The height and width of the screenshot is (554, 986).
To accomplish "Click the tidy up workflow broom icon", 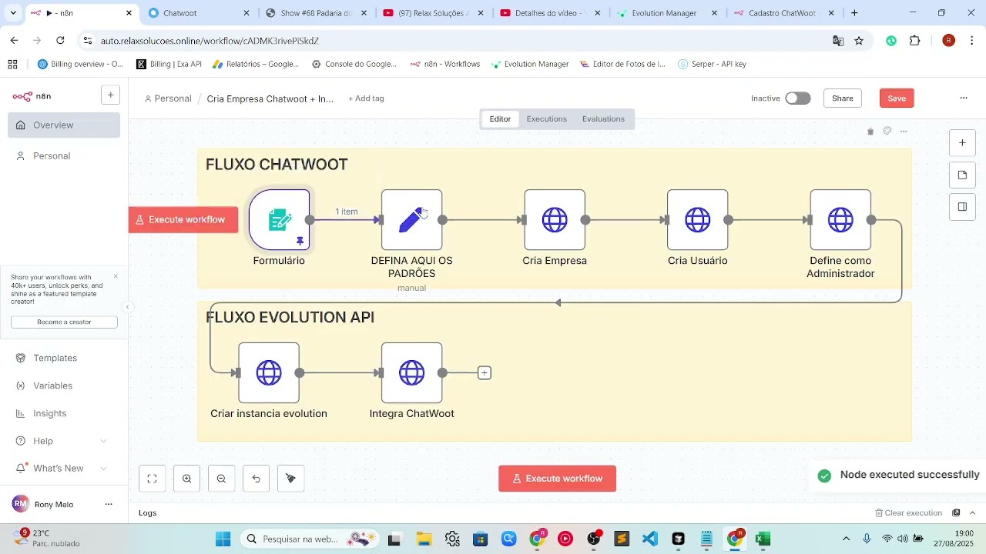I will [x=290, y=479].
